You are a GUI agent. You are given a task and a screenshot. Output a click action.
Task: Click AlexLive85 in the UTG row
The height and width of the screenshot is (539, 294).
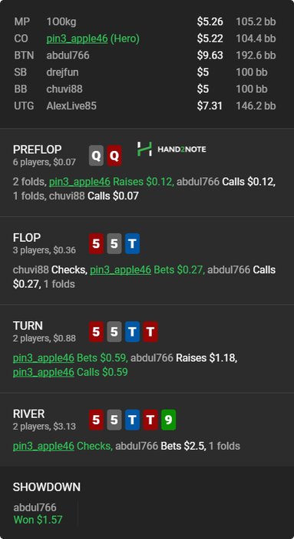coord(71,106)
